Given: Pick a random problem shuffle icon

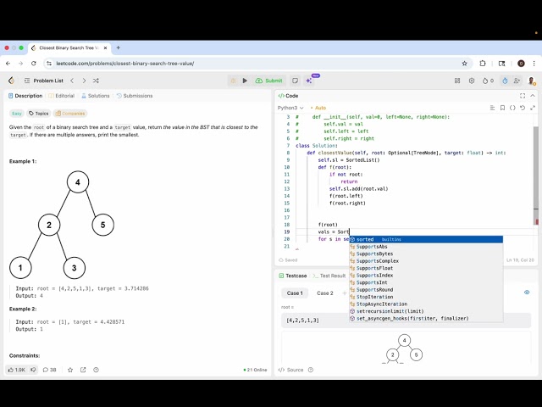Looking at the screenshot, I should [x=96, y=81].
